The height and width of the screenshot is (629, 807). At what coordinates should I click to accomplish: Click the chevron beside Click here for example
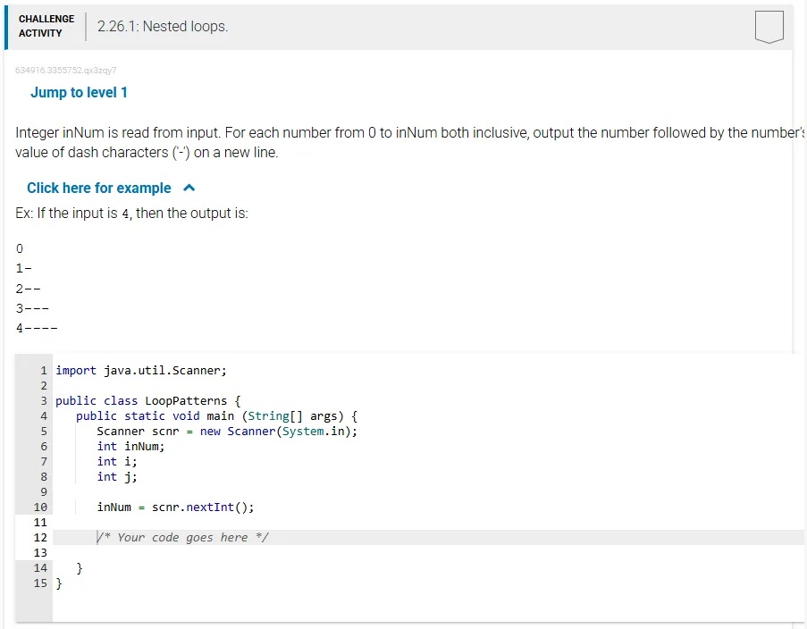click(x=189, y=188)
